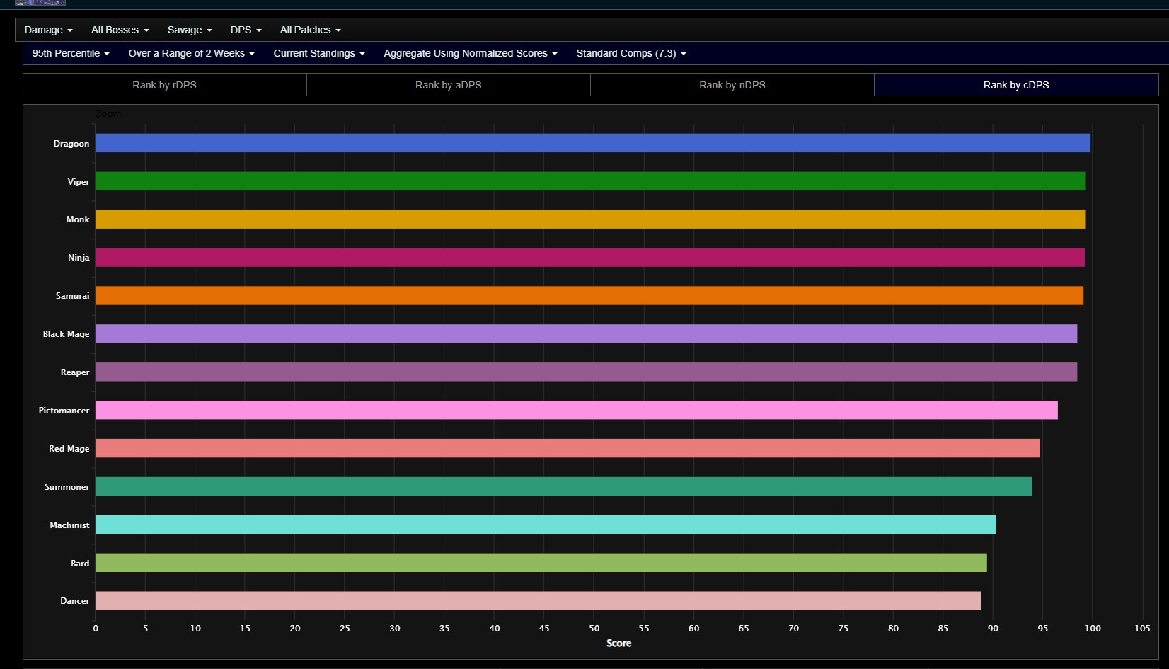The image size is (1169, 669).
Task: Open the All Patches dropdown
Action: tap(310, 30)
